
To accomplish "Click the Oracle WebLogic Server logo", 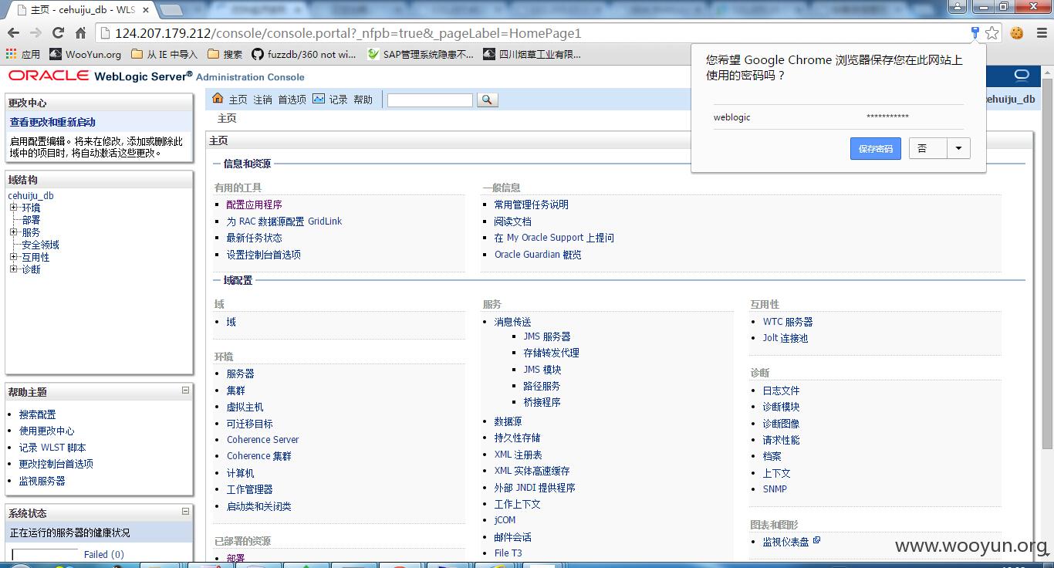I will [x=157, y=76].
